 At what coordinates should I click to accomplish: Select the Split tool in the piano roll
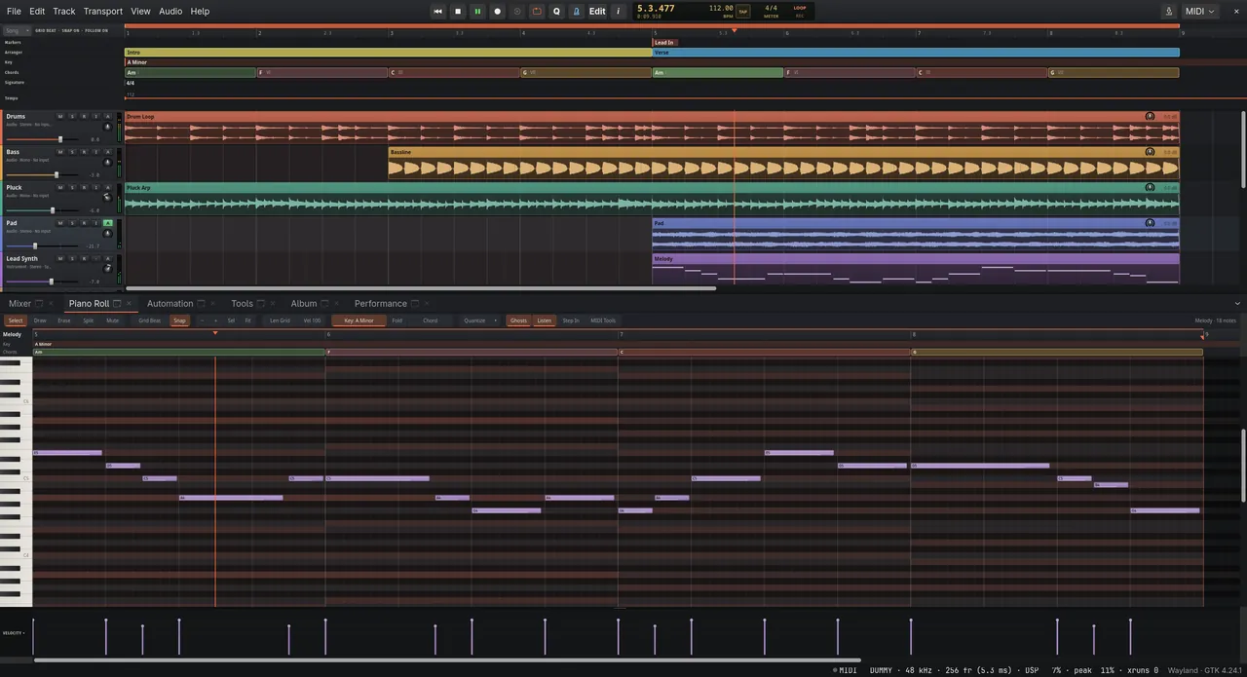click(89, 320)
